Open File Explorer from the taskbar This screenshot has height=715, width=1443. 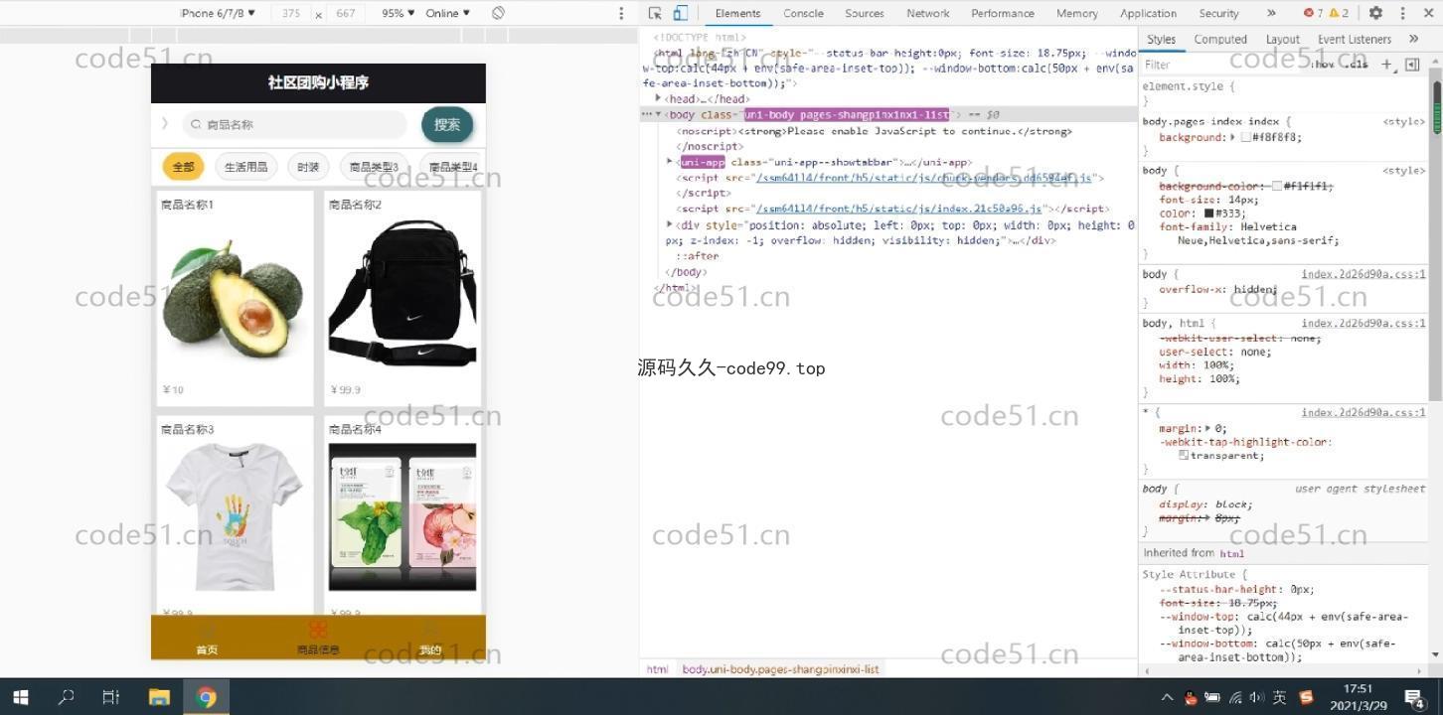[x=159, y=697]
